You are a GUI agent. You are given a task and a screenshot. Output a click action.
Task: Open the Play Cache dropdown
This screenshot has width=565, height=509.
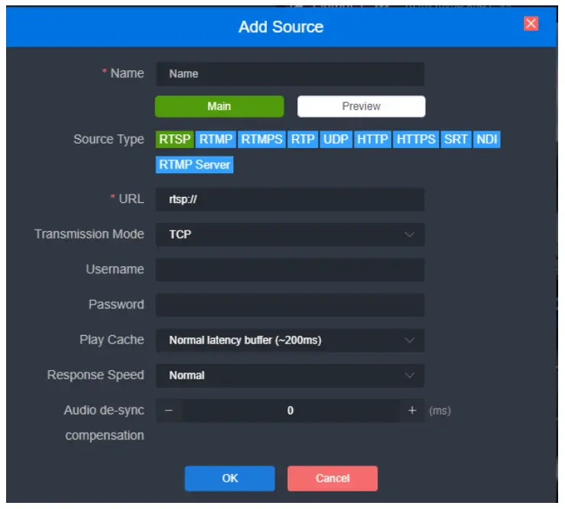tap(290, 340)
